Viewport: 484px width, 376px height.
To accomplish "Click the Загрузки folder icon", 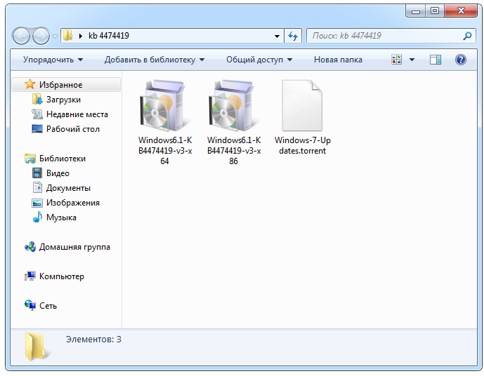I will (37, 99).
